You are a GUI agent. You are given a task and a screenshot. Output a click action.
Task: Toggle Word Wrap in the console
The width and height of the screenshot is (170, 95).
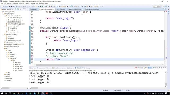tap(147, 68)
